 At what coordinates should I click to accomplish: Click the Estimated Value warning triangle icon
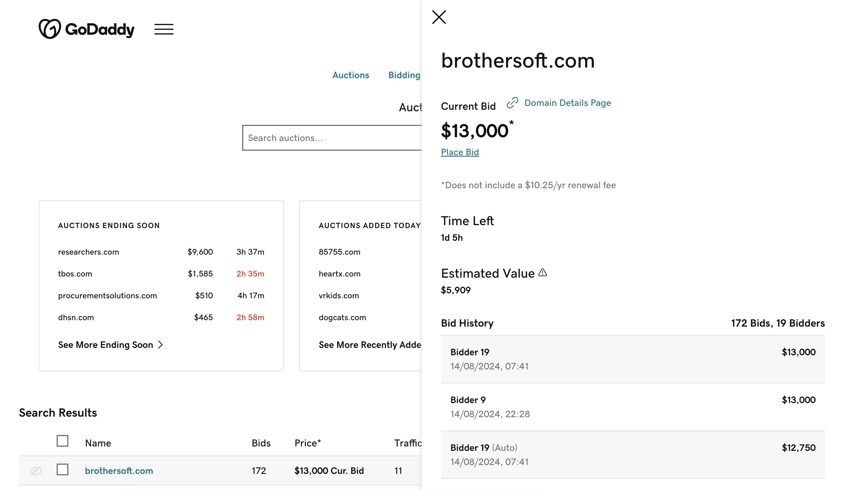543,273
